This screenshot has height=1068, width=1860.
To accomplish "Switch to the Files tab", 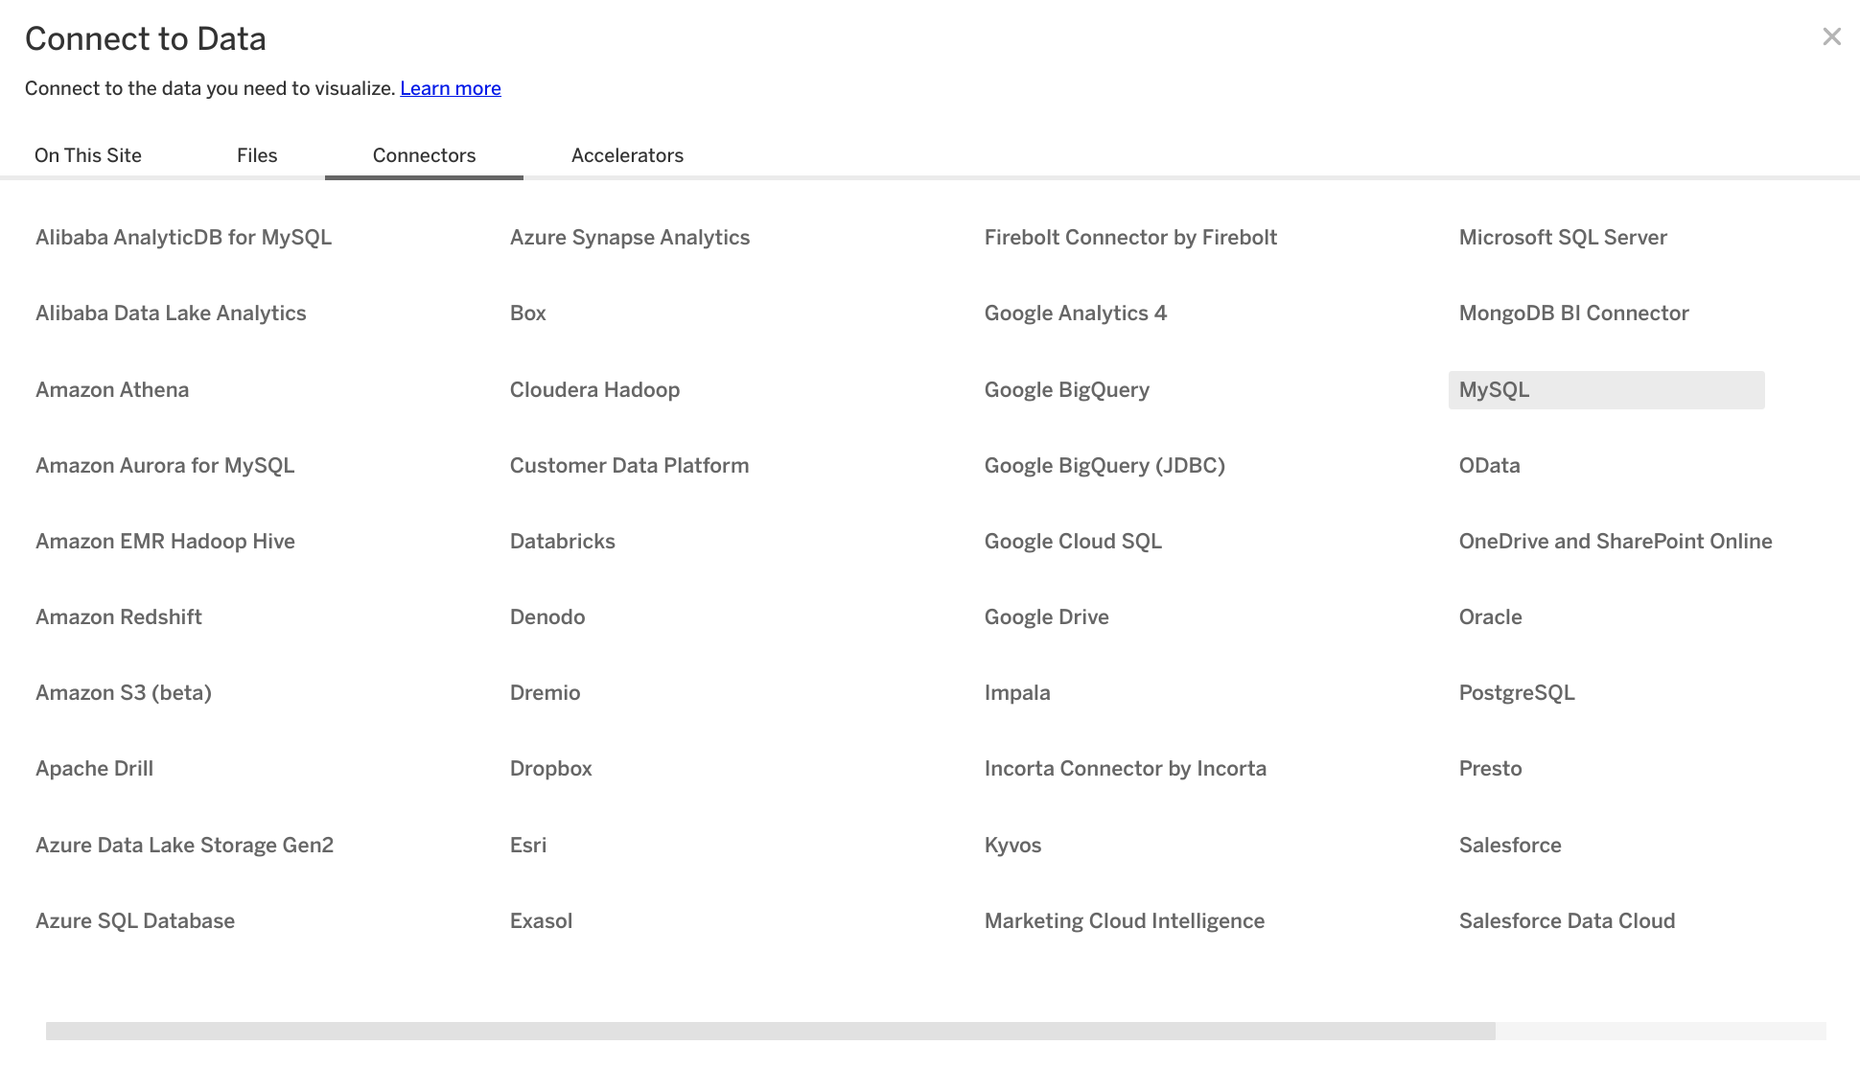I will pos(257,156).
